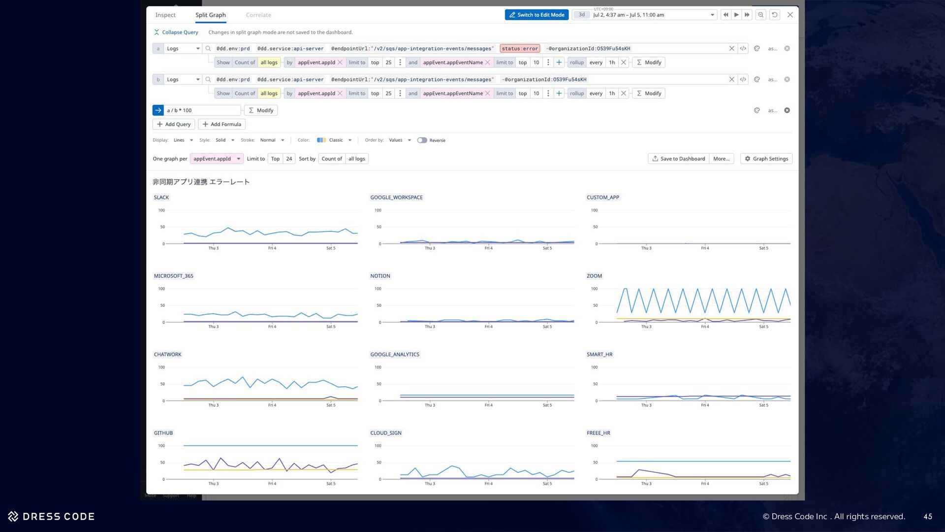Click Switch to Edit Mode
The image size is (945, 532).
point(536,15)
